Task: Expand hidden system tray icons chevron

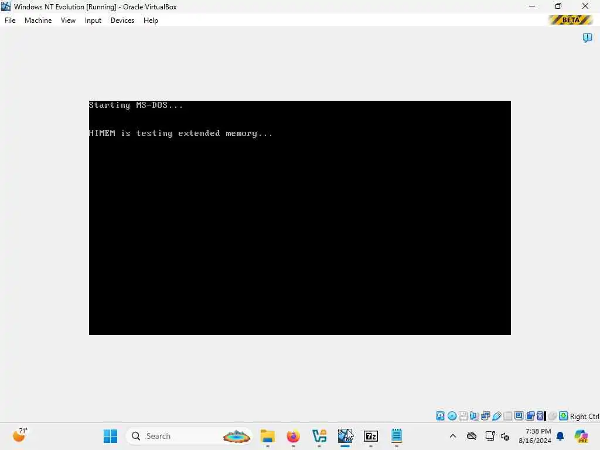Action: point(453,436)
